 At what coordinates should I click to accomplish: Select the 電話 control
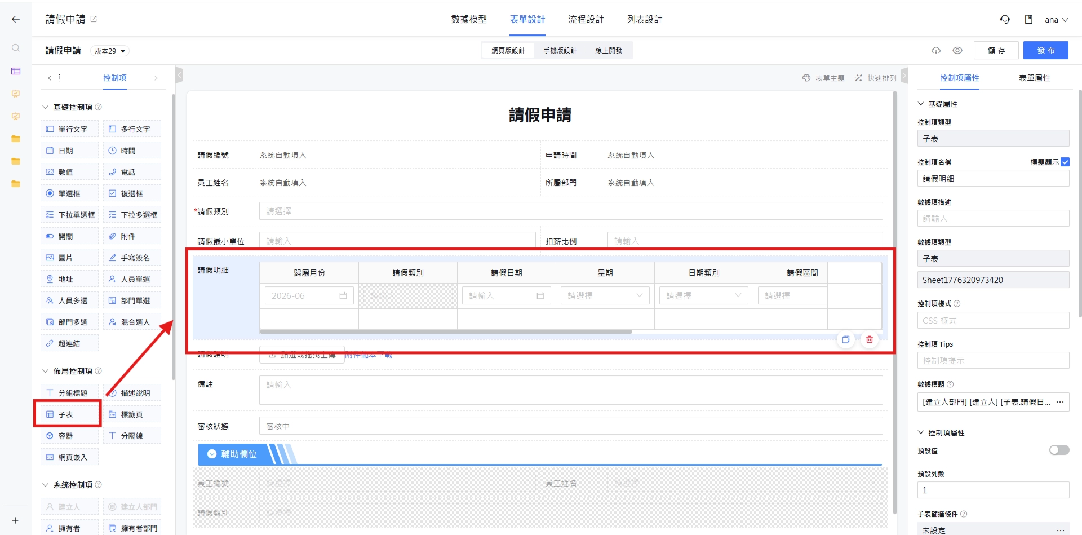coord(132,172)
